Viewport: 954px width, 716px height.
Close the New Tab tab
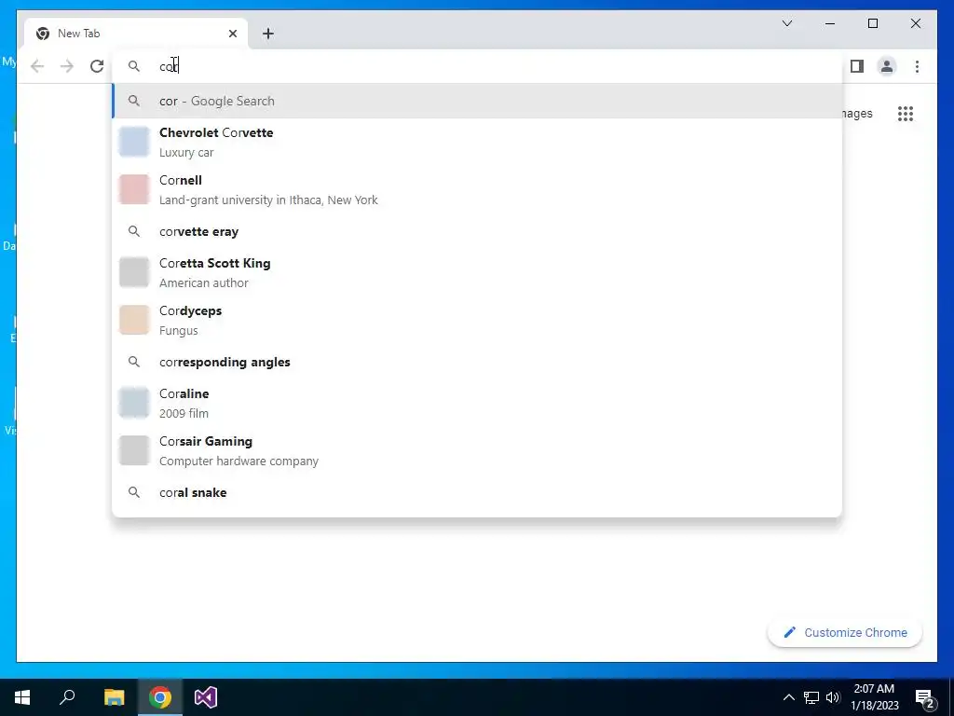click(x=232, y=34)
